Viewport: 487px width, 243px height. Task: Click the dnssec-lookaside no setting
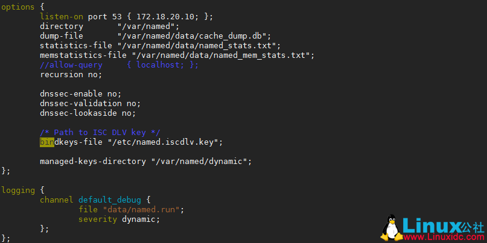(x=88, y=113)
